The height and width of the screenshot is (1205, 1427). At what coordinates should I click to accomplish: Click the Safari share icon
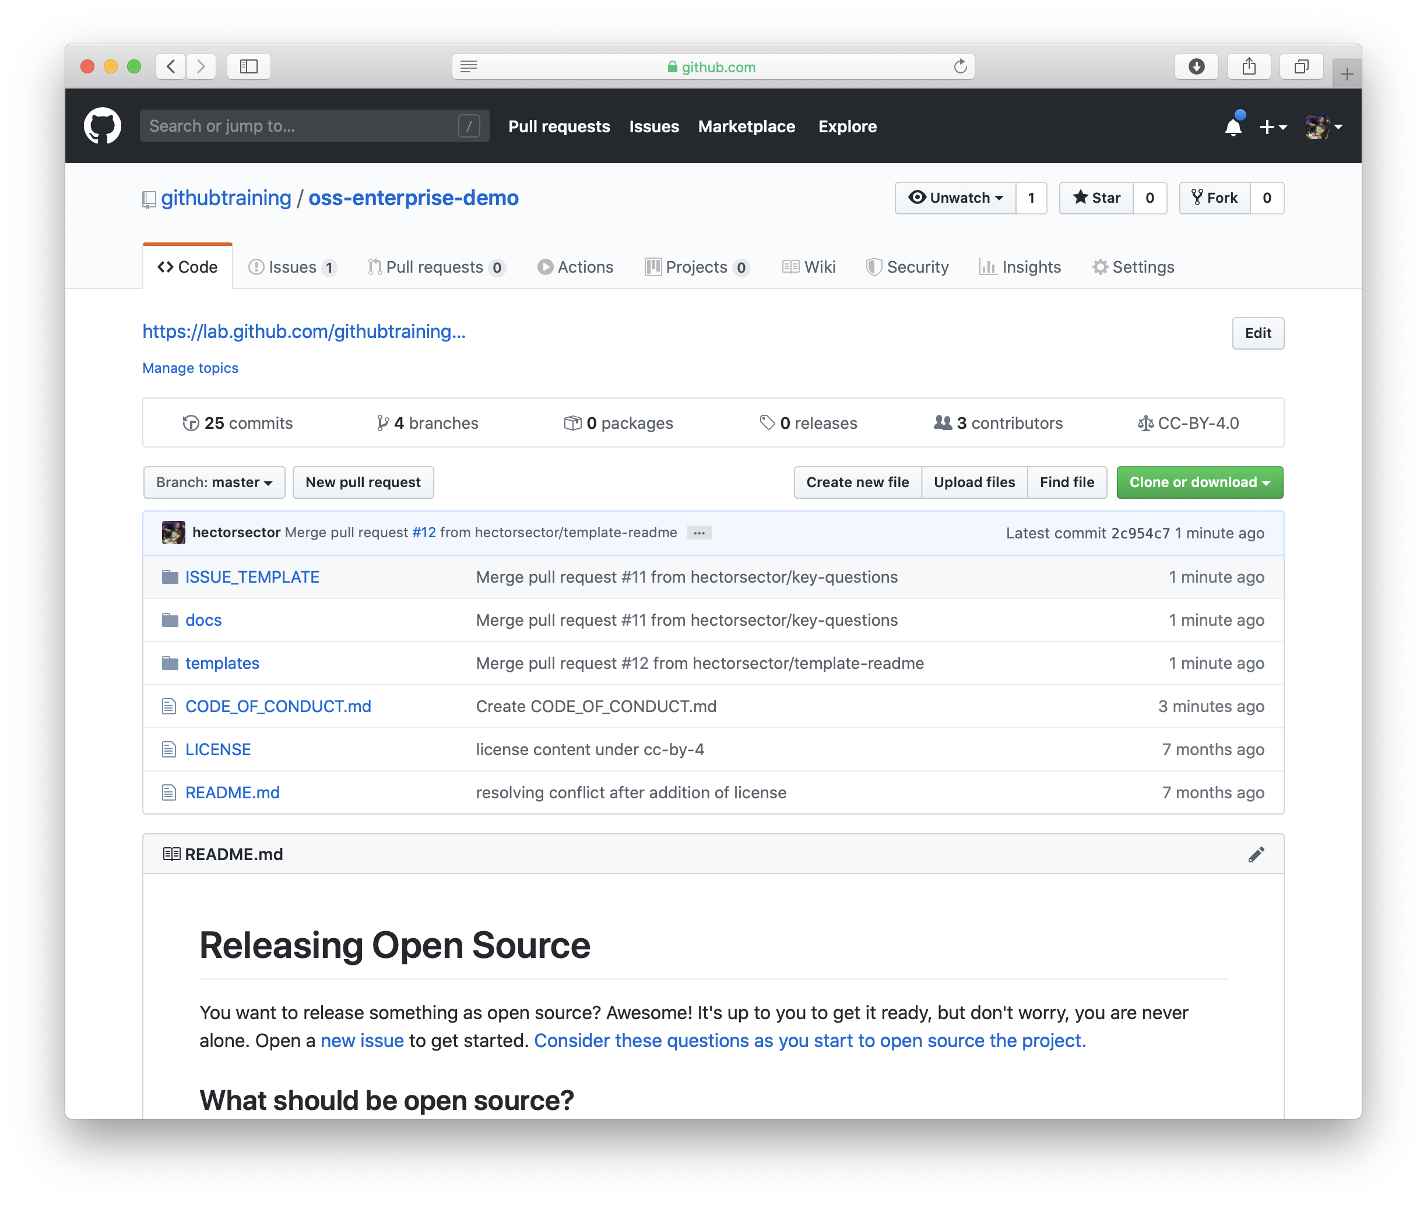[1249, 66]
